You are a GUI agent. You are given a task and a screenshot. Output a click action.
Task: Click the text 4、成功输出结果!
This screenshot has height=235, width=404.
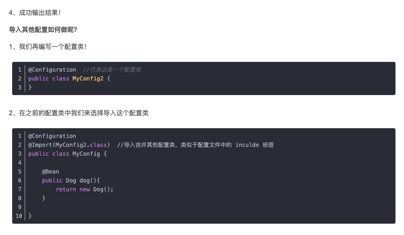[34, 13]
